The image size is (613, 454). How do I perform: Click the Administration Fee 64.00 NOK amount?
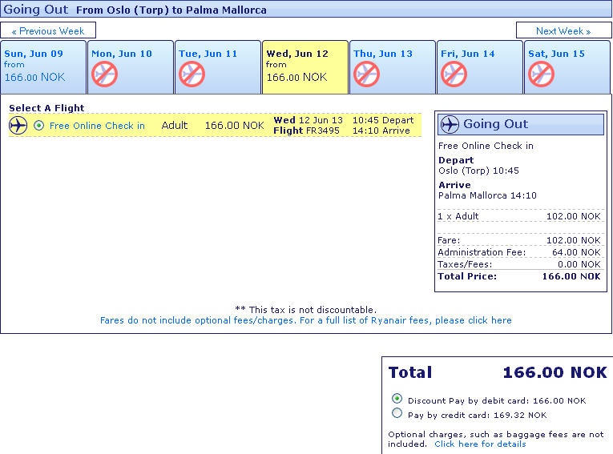pos(576,252)
